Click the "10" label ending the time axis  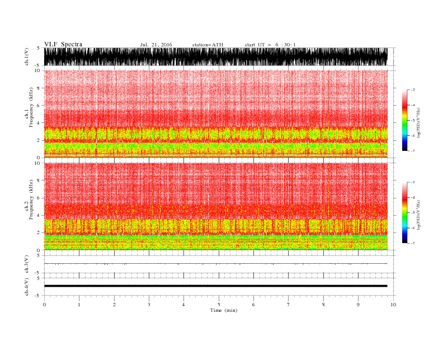[393, 305]
